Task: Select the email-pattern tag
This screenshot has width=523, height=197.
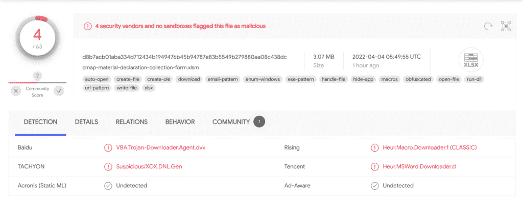Action: pyautogui.click(x=222, y=79)
